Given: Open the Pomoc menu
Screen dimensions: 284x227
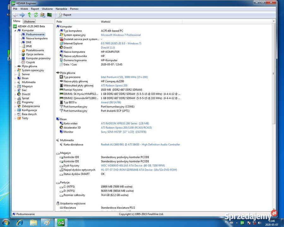Looking at the screenshot, I should click(74, 9).
